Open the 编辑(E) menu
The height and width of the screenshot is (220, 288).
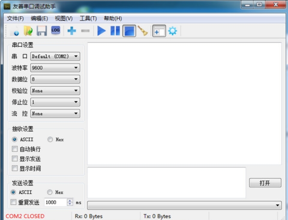pos(39,18)
